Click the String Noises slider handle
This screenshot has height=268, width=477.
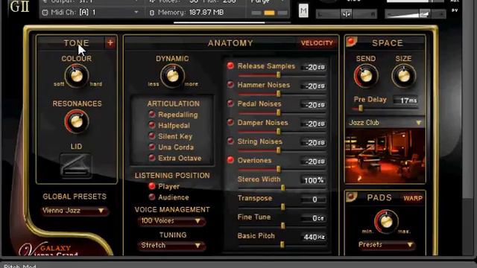click(278, 150)
